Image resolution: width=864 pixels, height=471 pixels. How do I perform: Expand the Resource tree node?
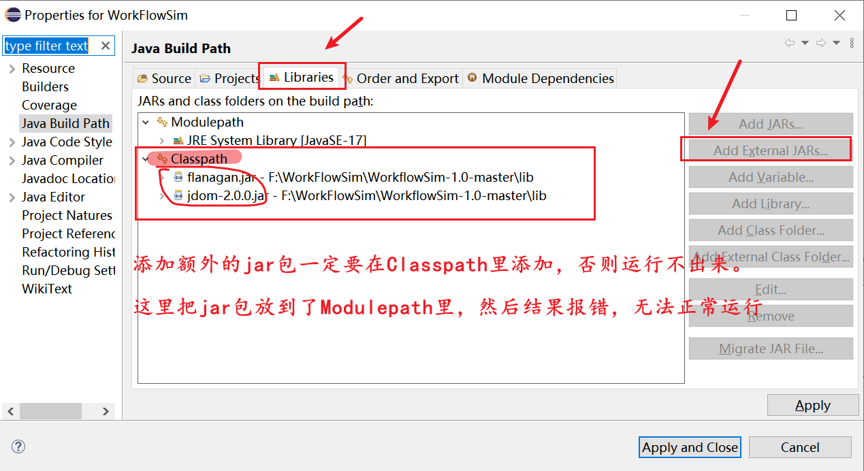point(12,69)
